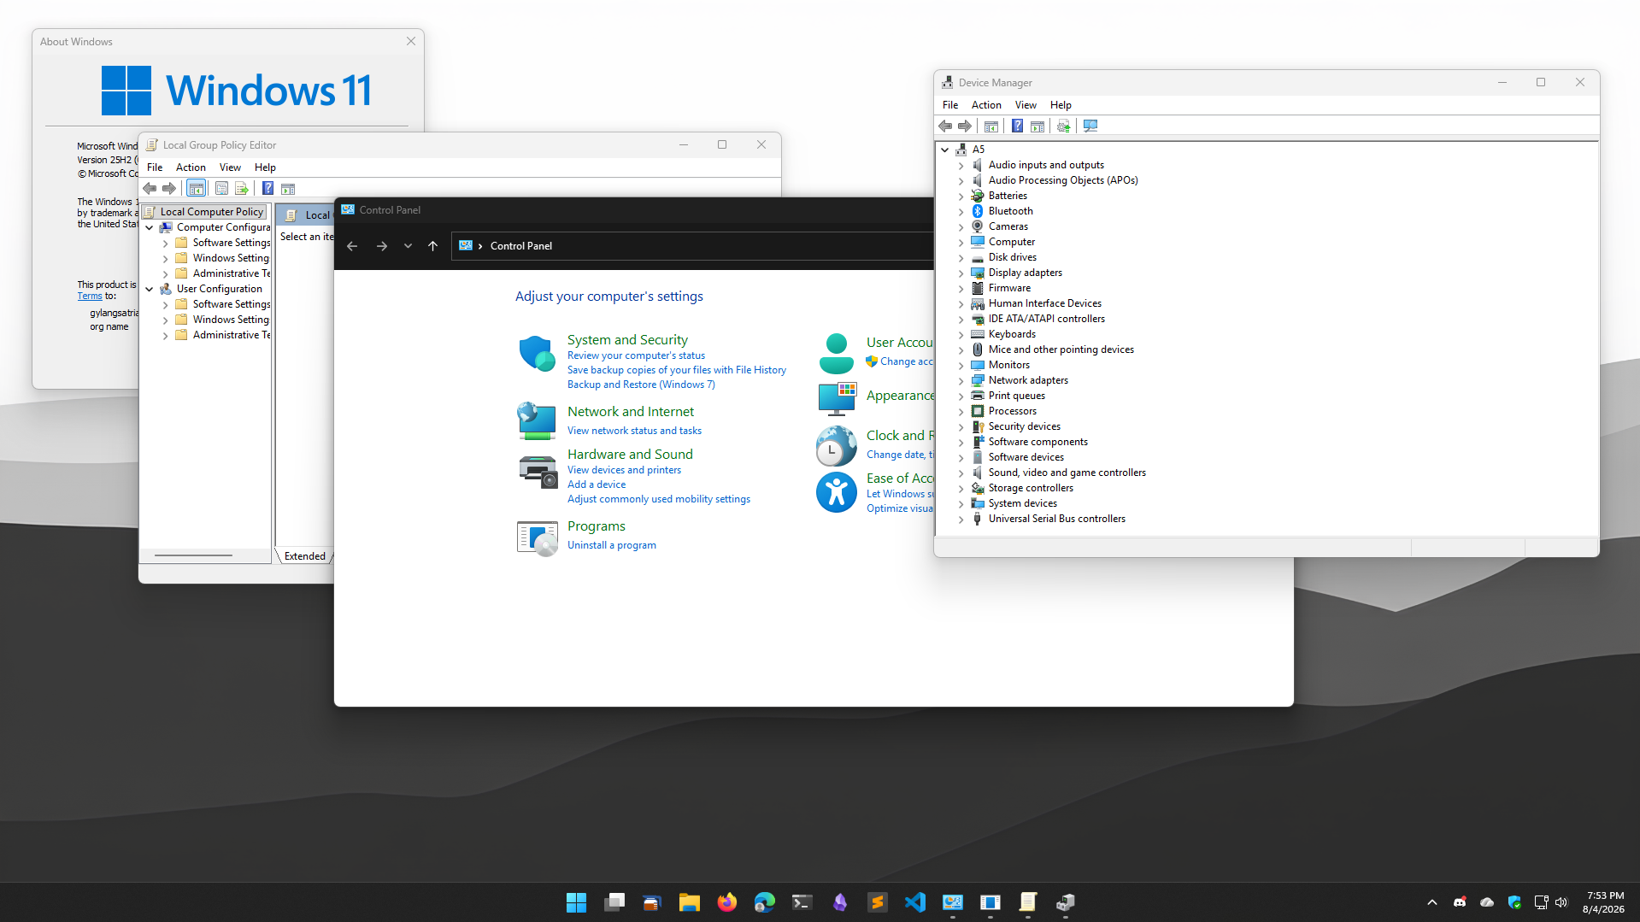Toggle console tree icon in Device Manager toolbar
This screenshot has width=1640, height=922.
(991, 126)
